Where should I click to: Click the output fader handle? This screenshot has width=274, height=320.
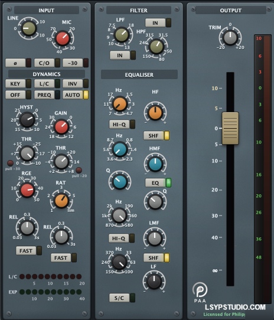point(230,128)
